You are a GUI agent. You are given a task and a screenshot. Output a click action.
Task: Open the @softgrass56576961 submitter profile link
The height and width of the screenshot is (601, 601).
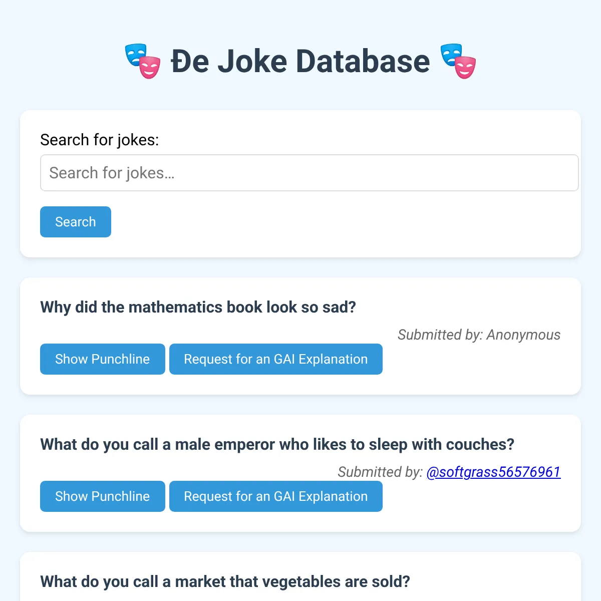493,472
